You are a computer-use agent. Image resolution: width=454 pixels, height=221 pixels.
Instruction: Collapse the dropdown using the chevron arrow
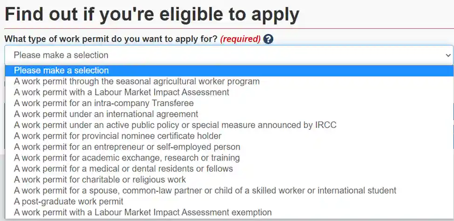(x=448, y=55)
